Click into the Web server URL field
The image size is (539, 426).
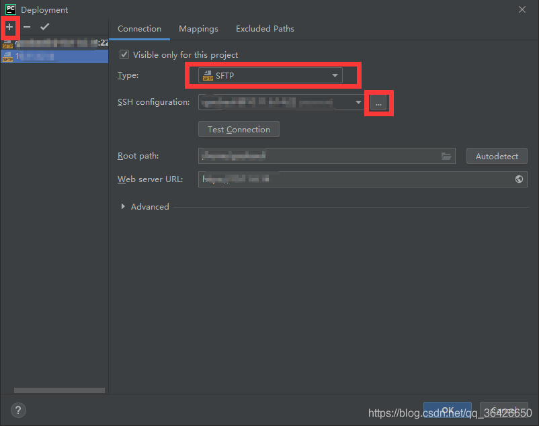(363, 179)
